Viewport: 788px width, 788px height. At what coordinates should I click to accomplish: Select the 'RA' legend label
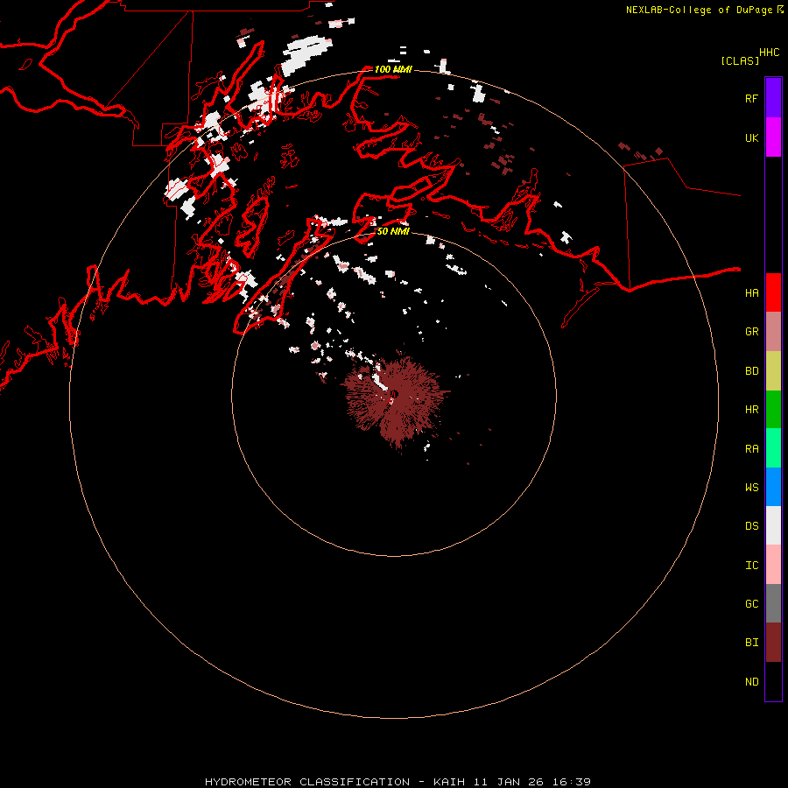(x=751, y=449)
